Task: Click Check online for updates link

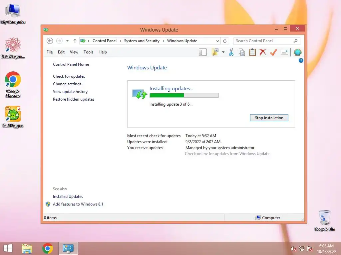Action: pyautogui.click(x=227, y=154)
